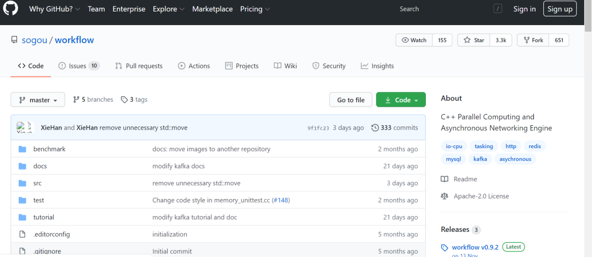Open the master branch dropdown
The image size is (592, 257).
coord(38,100)
